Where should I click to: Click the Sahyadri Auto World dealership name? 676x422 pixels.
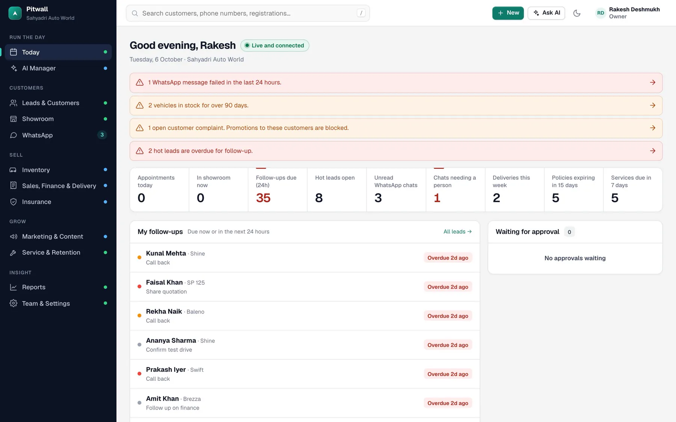click(x=50, y=18)
